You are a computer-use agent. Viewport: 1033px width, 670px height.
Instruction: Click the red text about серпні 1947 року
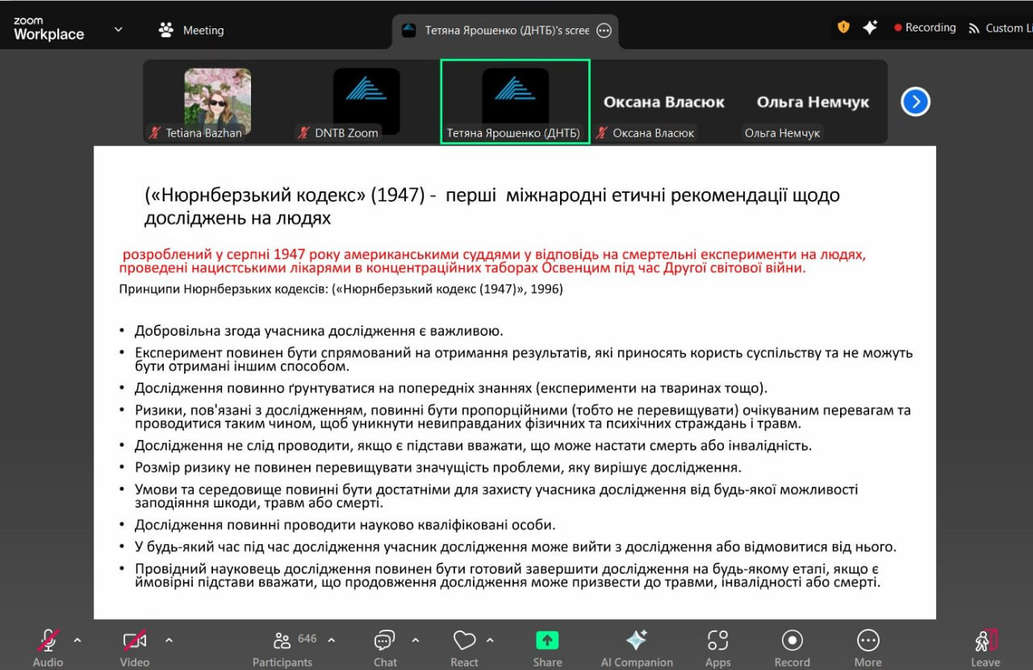494,262
